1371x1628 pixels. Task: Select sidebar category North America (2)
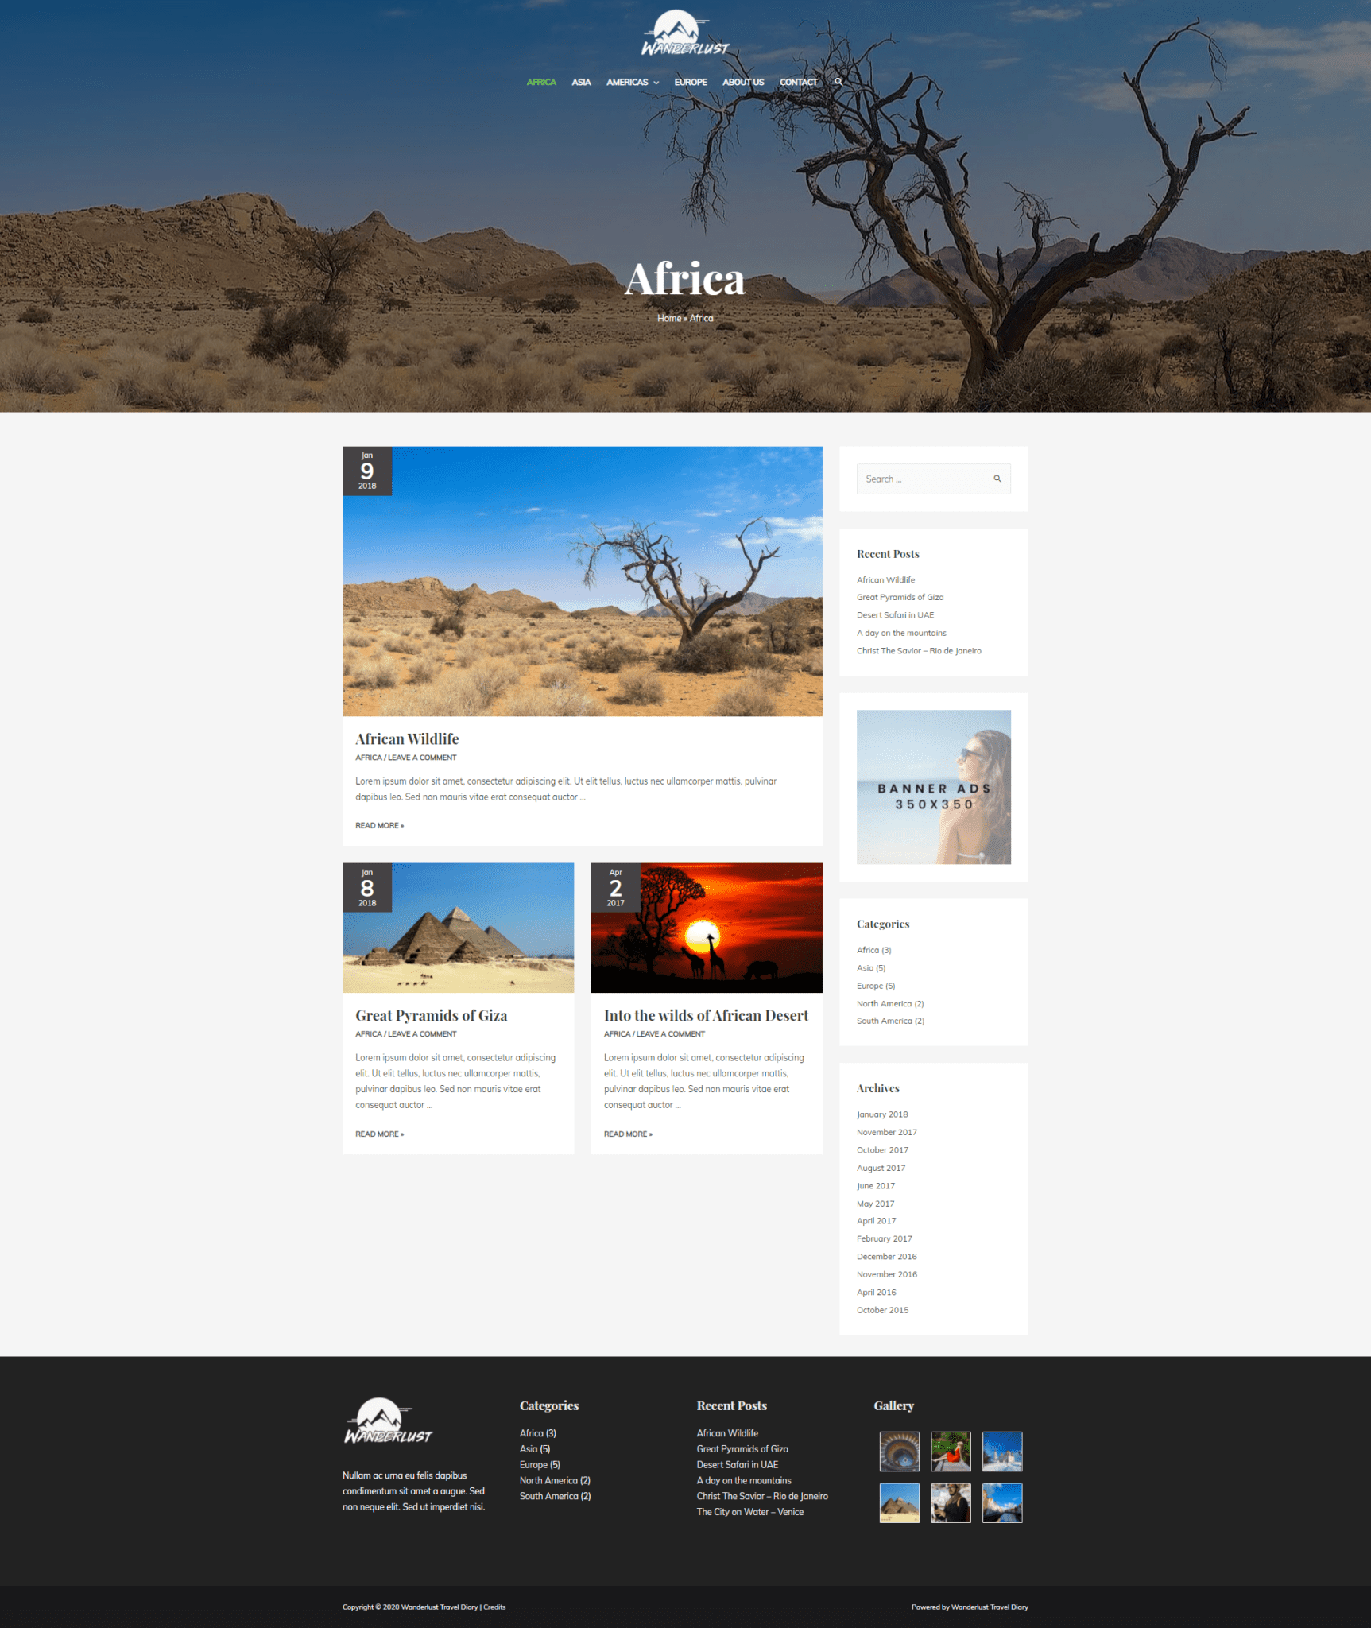[890, 1003]
